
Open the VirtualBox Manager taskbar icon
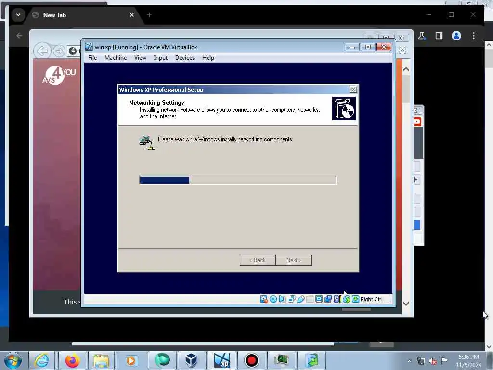(191, 360)
